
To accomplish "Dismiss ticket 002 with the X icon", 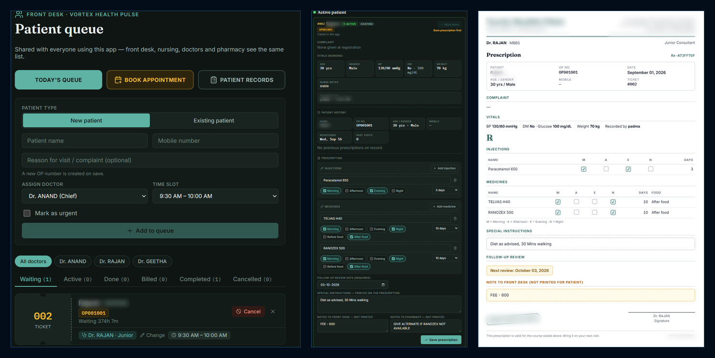I will (x=273, y=311).
